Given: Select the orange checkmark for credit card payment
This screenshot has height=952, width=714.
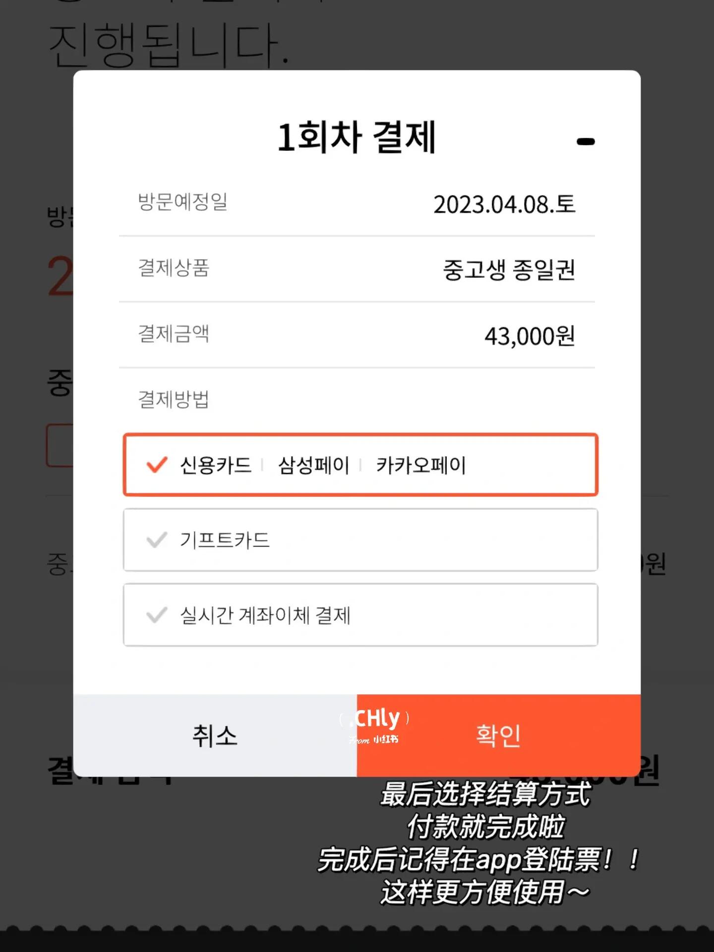Looking at the screenshot, I should click(x=157, y=465).
